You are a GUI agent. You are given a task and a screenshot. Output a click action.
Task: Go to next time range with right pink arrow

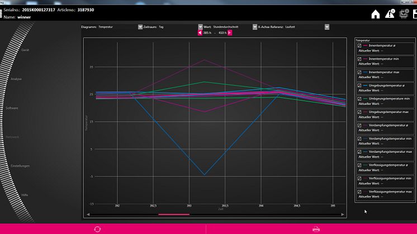pyautogui.click(x=230, y=32)
